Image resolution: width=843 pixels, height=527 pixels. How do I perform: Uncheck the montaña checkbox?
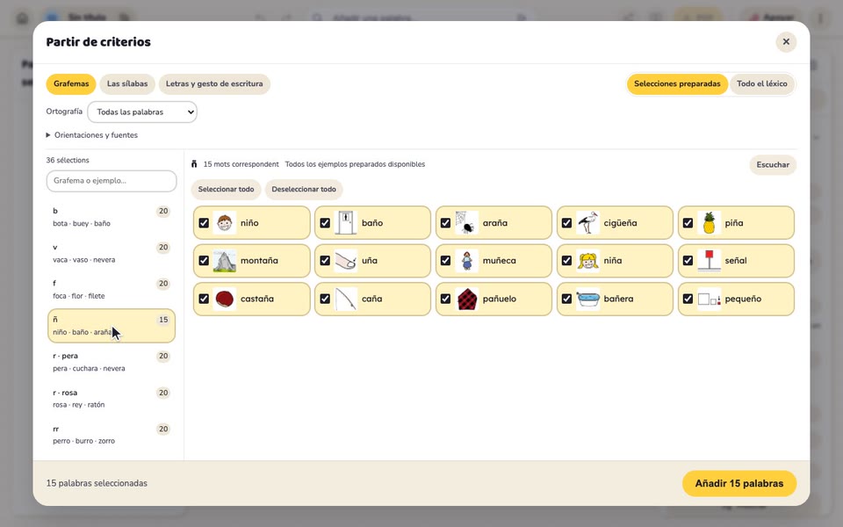(204, 261)
